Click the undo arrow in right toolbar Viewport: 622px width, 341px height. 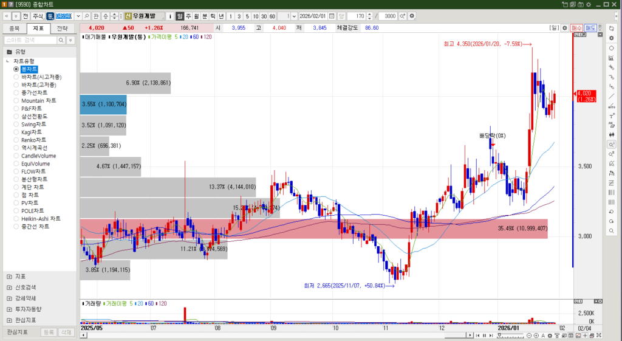click(611, 212)
